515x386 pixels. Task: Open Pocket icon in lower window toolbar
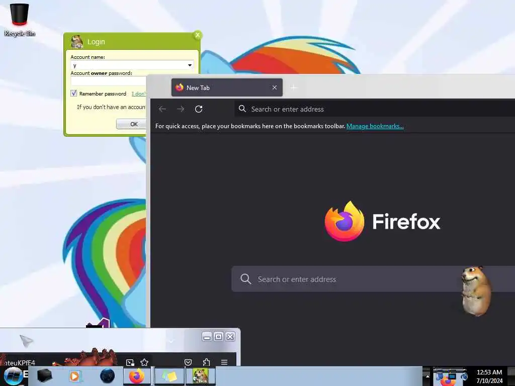tap(188, 362)
